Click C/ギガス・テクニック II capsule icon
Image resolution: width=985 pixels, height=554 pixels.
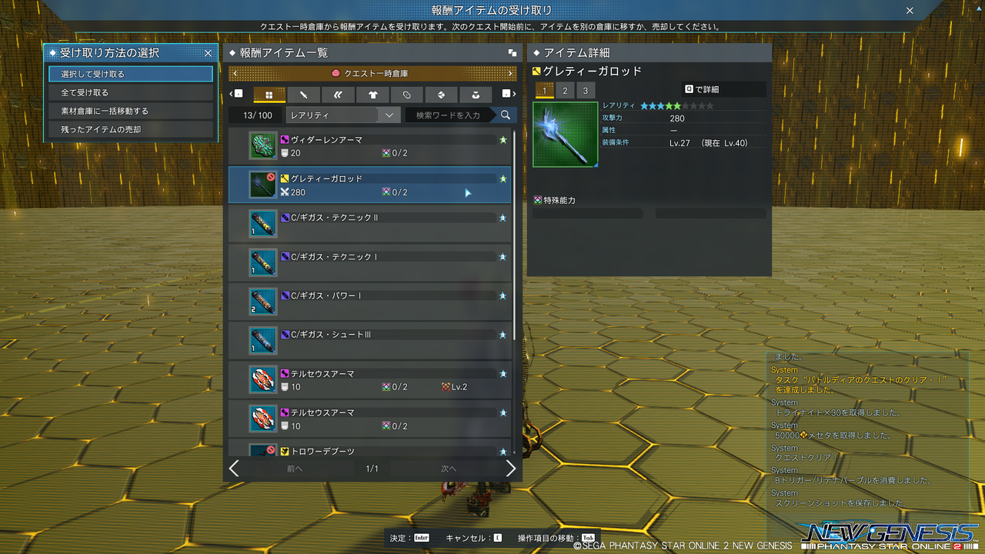[x=263, y=224]
